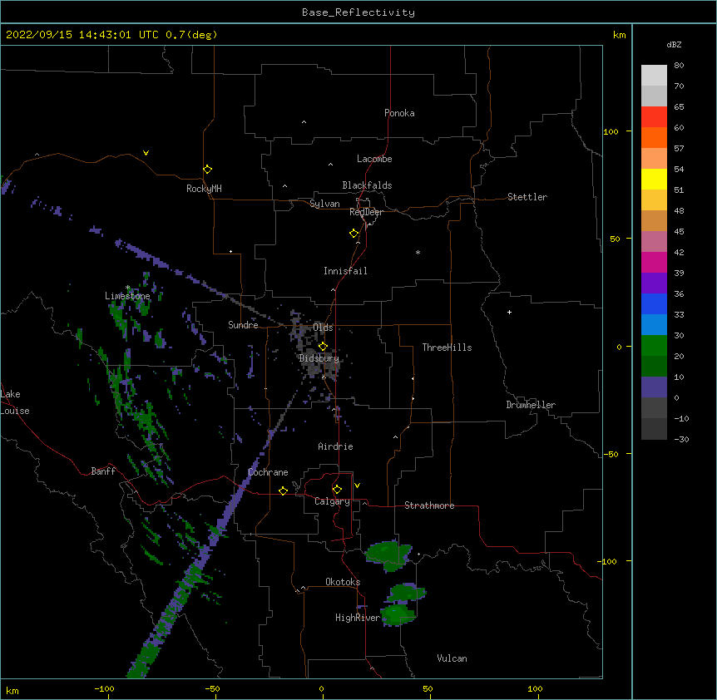Screen dimensions: 717x700
Task: Click the Drumheller label
Action: (x=531, y=405)
